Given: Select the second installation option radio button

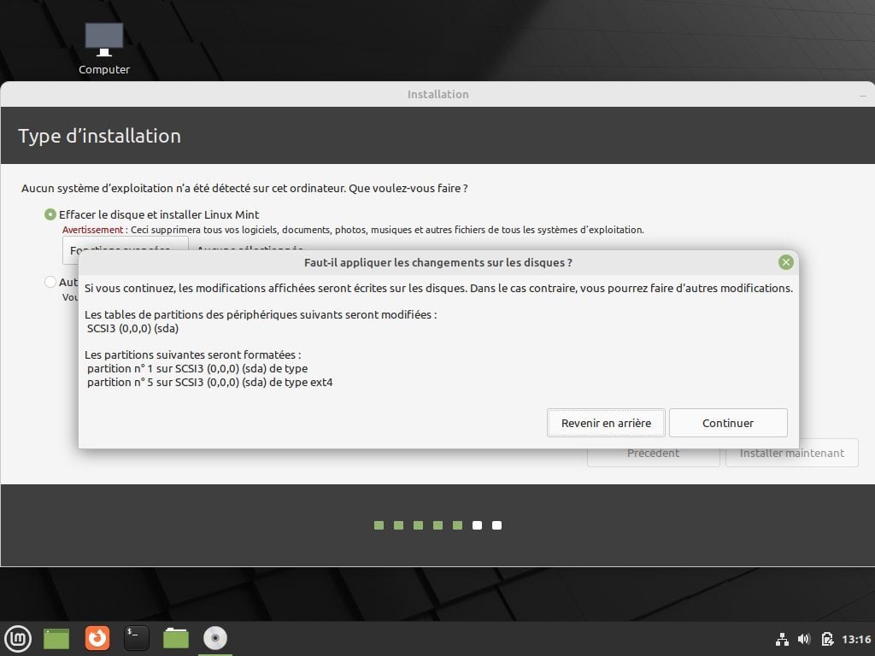Looking at the screenshot, I should pos(50,282).
